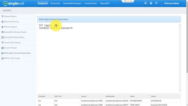This screenshot has height=106, width=188.
Task: Click the Content Filter Report funnel icon
Action: pyautogui.click(x=2, y=42)
